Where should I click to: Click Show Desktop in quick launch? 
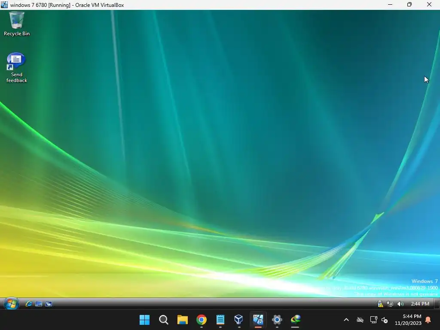tap(39, 304)
